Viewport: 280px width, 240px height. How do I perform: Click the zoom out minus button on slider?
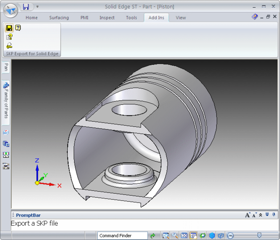[230, 236]
